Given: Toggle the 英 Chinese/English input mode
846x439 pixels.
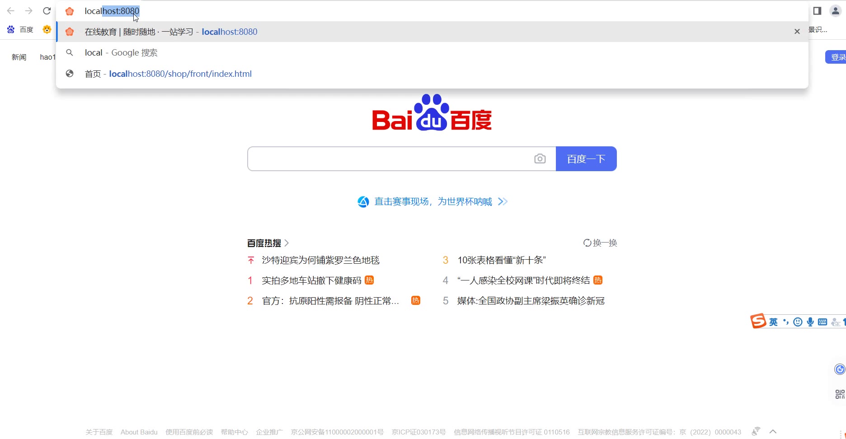Looking at the screenshot, I should point(774,322).
